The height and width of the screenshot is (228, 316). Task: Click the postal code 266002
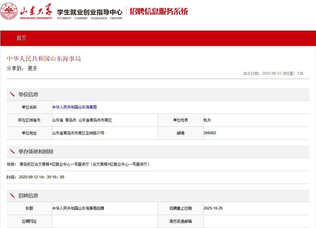[x=210, y=133]
